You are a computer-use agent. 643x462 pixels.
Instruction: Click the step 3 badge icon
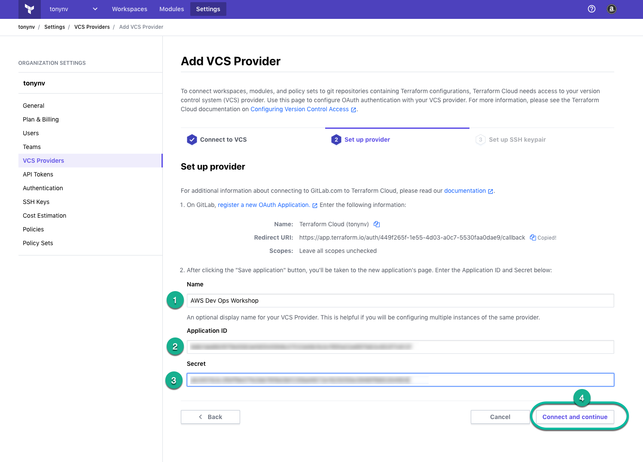pos(481,140)
